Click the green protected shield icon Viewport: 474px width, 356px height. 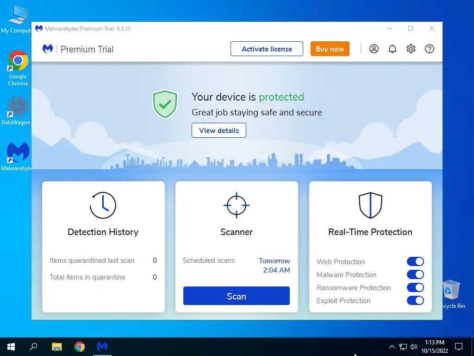click(165, 104)
